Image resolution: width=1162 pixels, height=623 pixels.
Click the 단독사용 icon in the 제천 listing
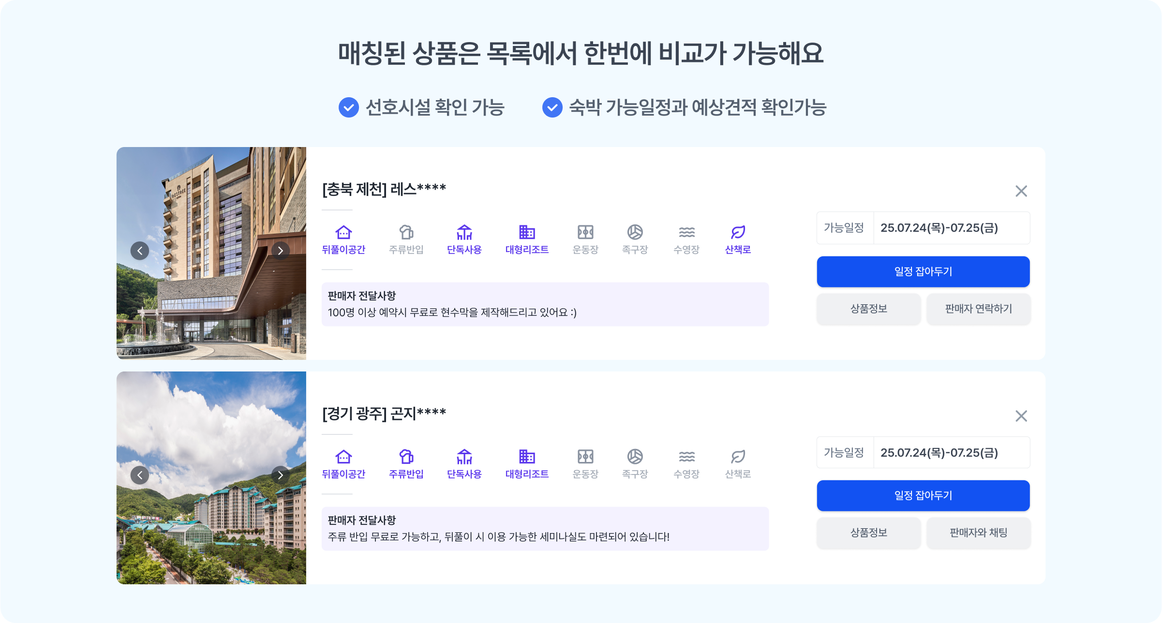point(464,233)
